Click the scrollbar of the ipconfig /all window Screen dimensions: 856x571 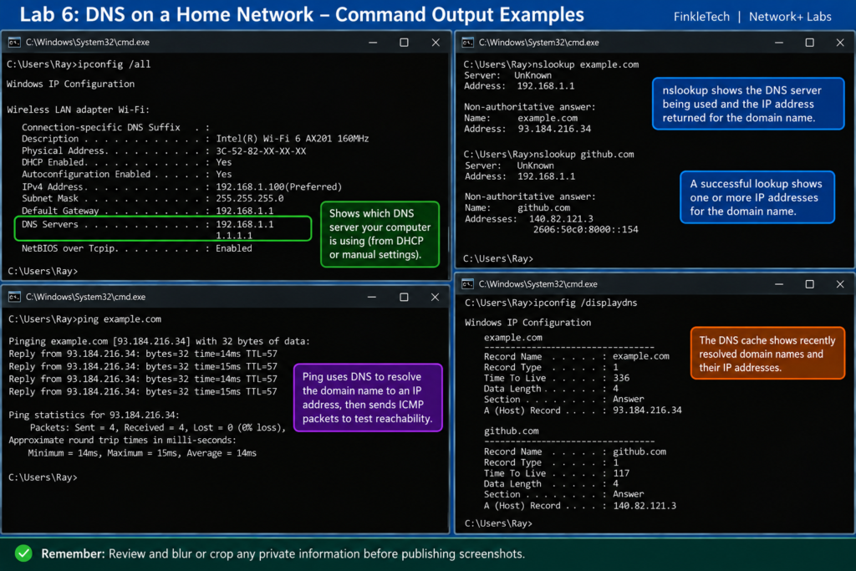[449, 238]
